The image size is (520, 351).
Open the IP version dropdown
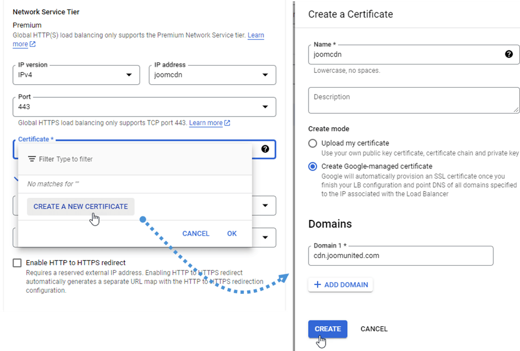pyautogui.click(x=76, y=75)
